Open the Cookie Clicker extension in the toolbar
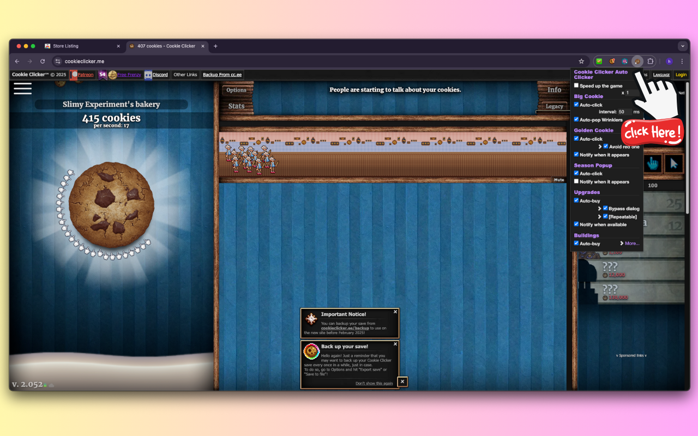Image resolution: width=698 pixels, height=436 pixels. click(637, 61)
